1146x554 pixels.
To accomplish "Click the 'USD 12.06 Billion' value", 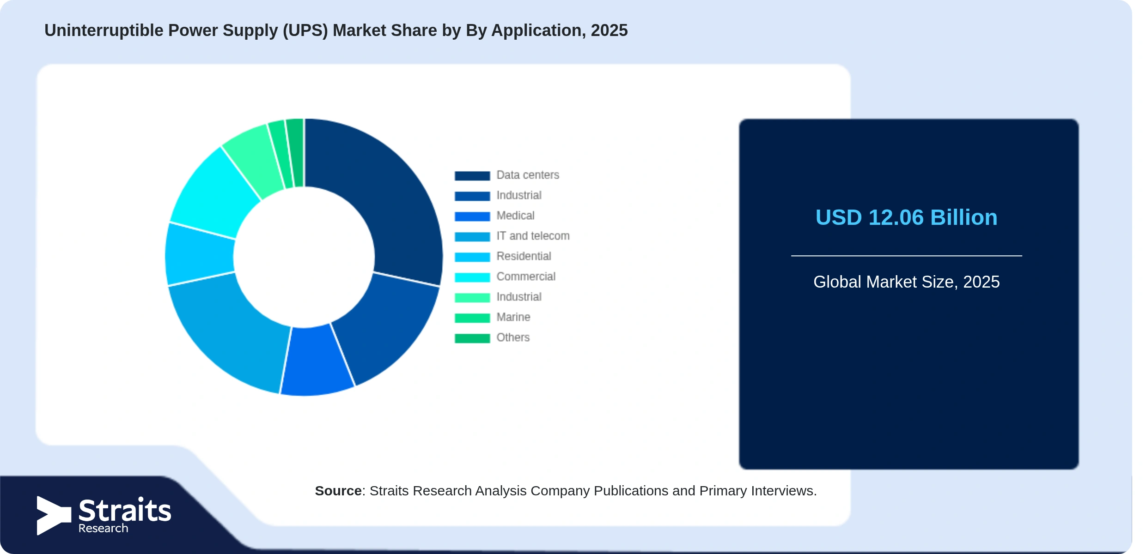I will tap(906, 217).
